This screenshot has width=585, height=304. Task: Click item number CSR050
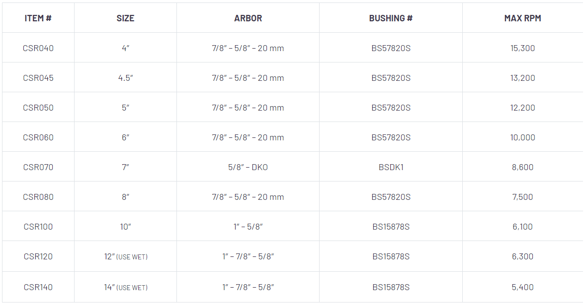(38, 108)
